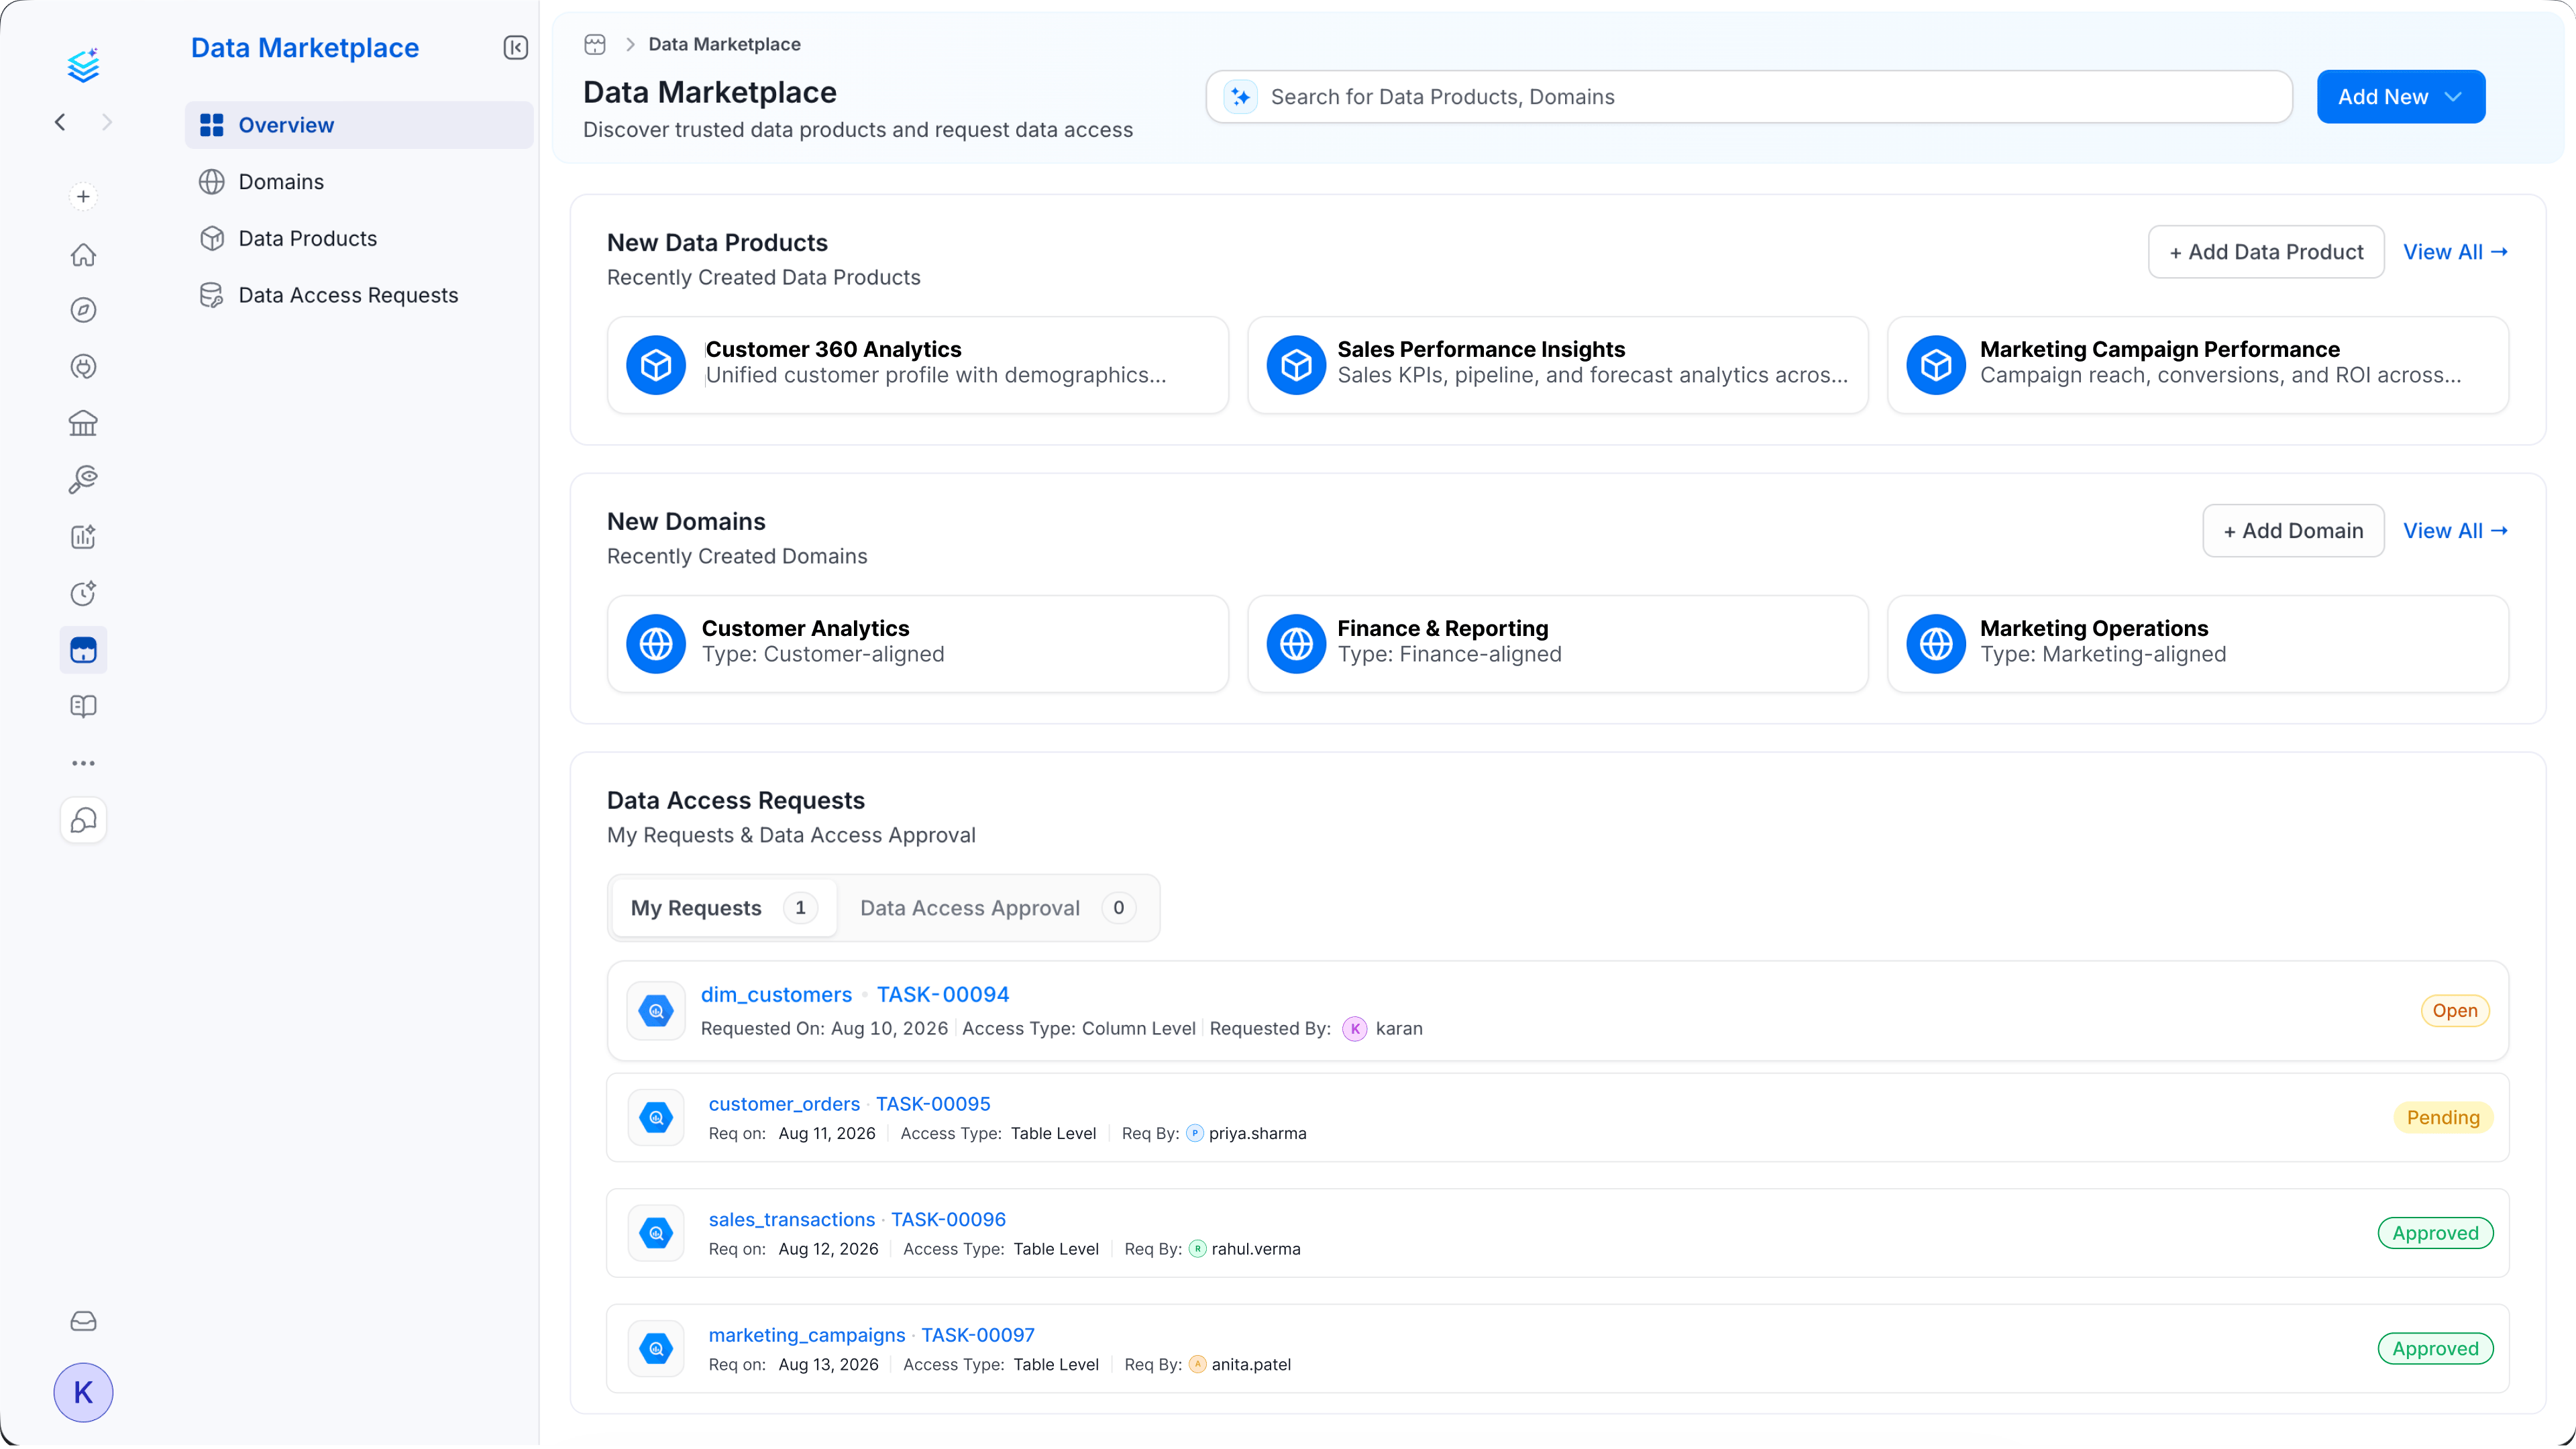The height and width of the screenshot is (1449, 2576).
Task: Open the three-dots more menu in rail
Action: (x=83, y=763)
